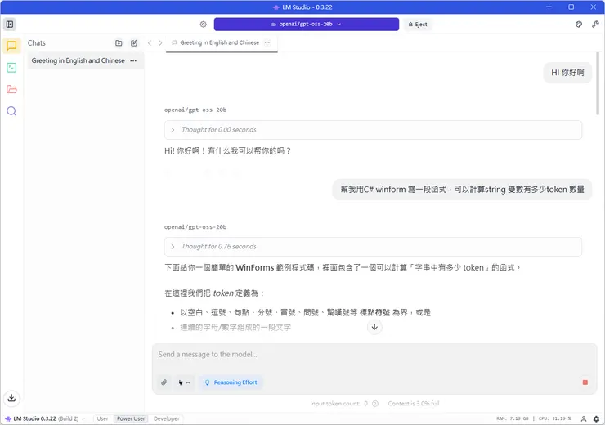Attach a file with paperclip icon
605x425 pixels.
[164, 382]
